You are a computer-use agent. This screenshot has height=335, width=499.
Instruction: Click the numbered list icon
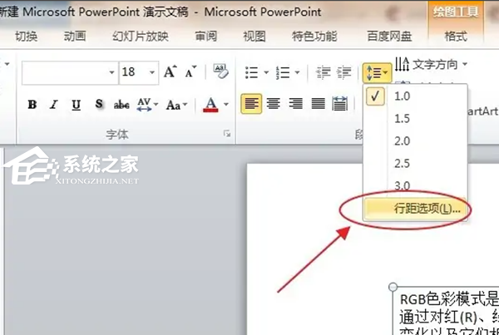(x=283, y=72)
